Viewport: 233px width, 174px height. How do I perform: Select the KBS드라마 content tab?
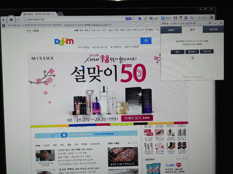tap(95, 144)
